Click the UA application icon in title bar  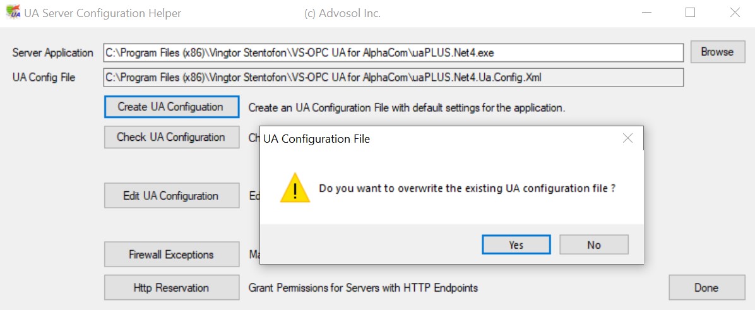12,13
